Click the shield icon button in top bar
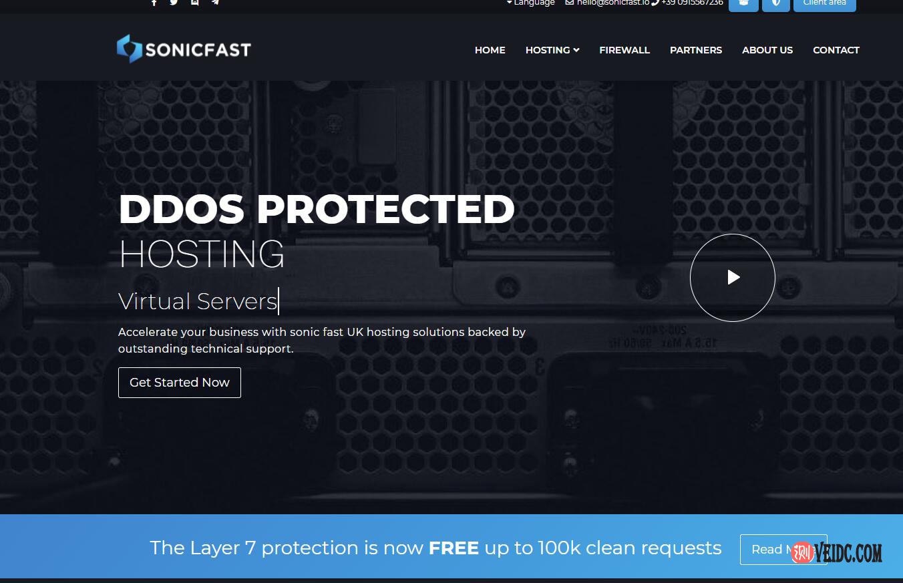This screenshot has width=903, height=583. (776, 4)
